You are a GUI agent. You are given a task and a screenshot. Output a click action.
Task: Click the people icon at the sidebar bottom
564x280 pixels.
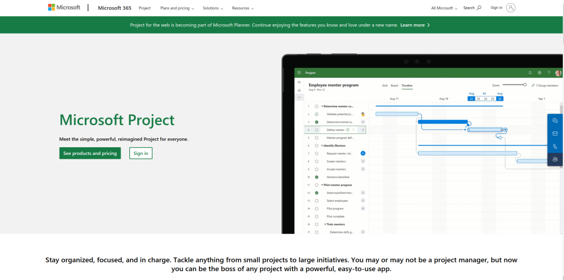pyautogui.click(x=555, y=159)
